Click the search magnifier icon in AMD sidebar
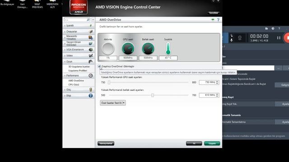 88,20
